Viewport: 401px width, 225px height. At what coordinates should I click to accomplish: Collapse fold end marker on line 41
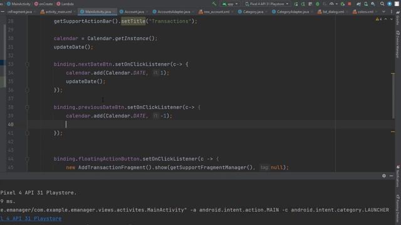tap(27, 133)
